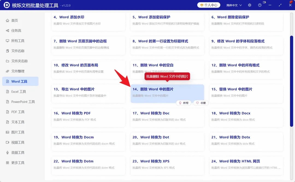Open 13、导出 Word 中的图片
Image resolution: width=295 pixels, height=182 pixels.
(88, 93)
